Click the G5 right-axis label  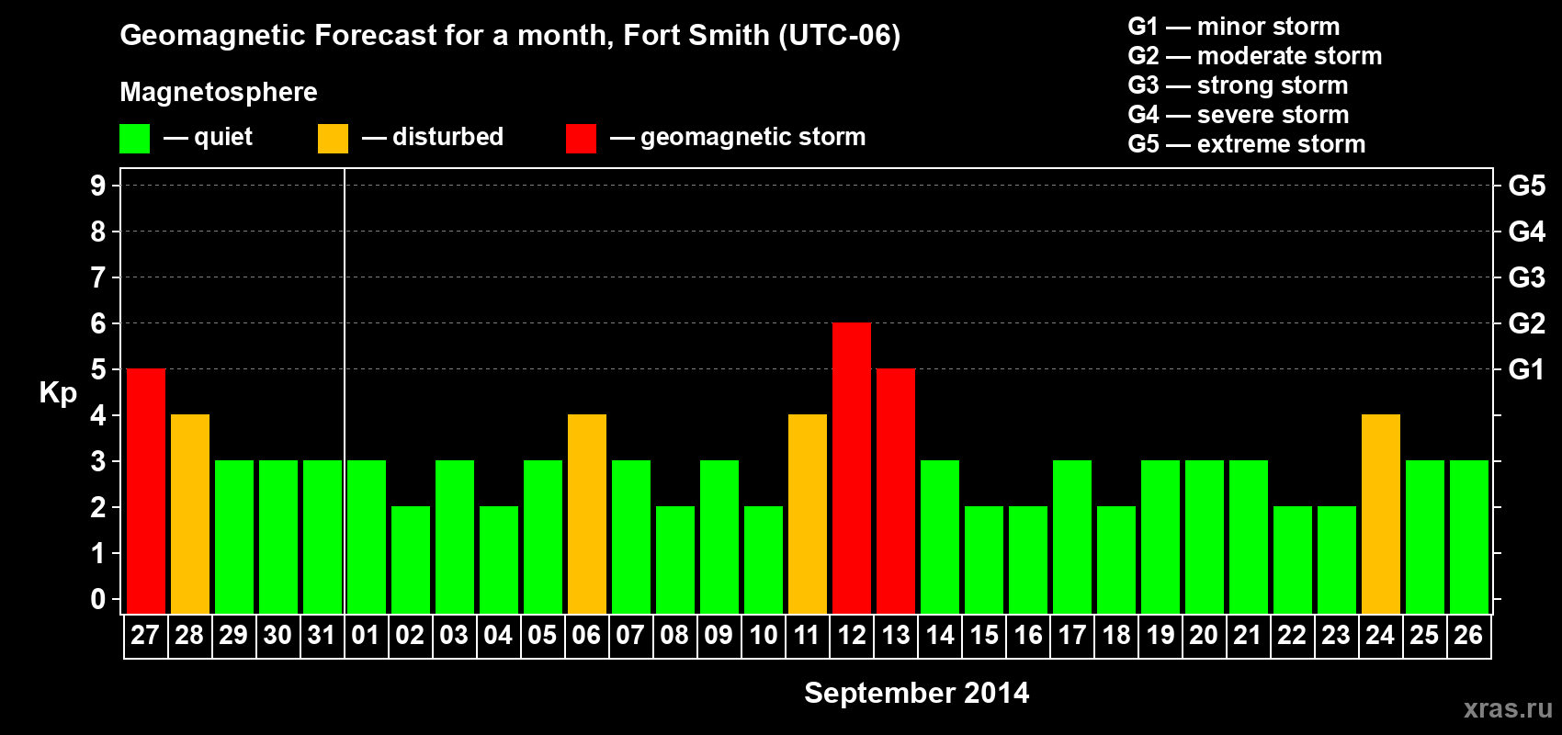[1527, 186]
